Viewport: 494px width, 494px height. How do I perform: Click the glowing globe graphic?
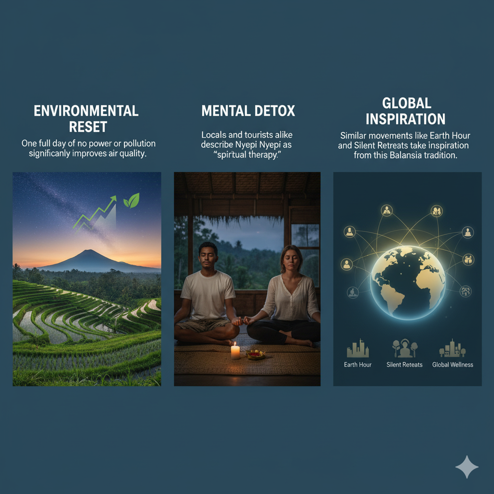click(408, 283)
